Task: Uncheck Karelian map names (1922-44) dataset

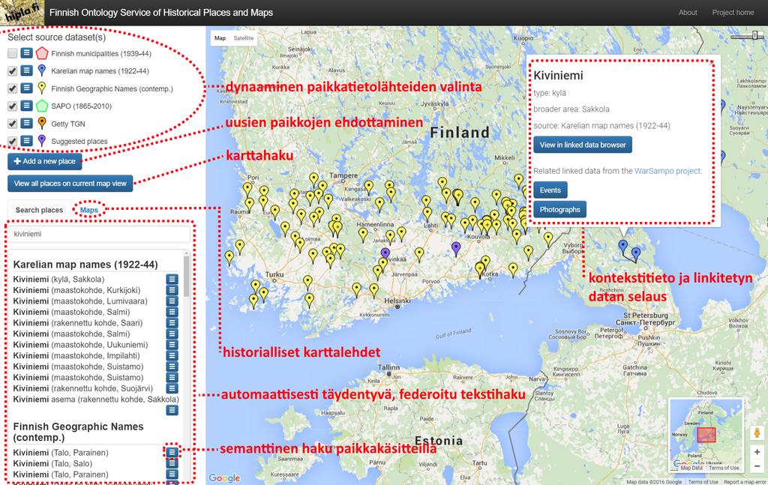Action: coord(12,71)
